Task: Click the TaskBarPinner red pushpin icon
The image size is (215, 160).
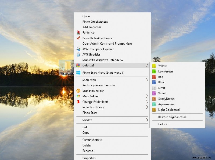Action: click(78, 38)
